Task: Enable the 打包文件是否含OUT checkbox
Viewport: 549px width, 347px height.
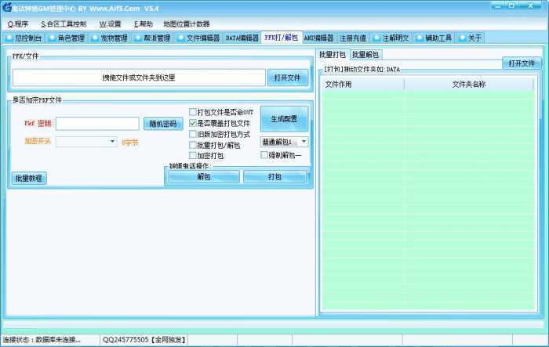Action: pyautogui.click(x=193, y=112)
